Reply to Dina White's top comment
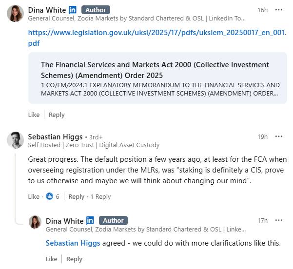This screenshot has height=269, width=293. (x=57, y=115)
